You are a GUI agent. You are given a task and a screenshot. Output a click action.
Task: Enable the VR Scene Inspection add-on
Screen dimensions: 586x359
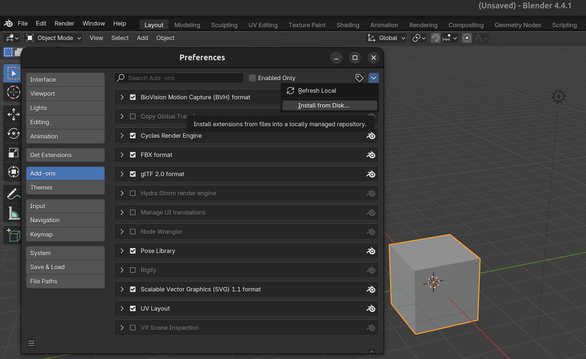[x=133, y=328]
